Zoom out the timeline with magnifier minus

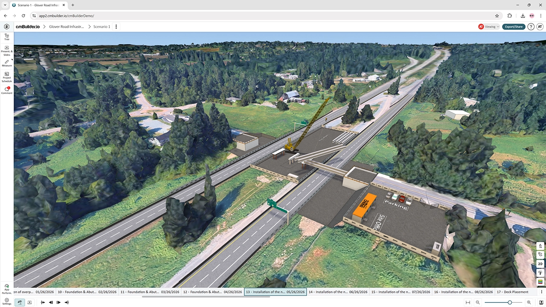(x=478, y=302)
